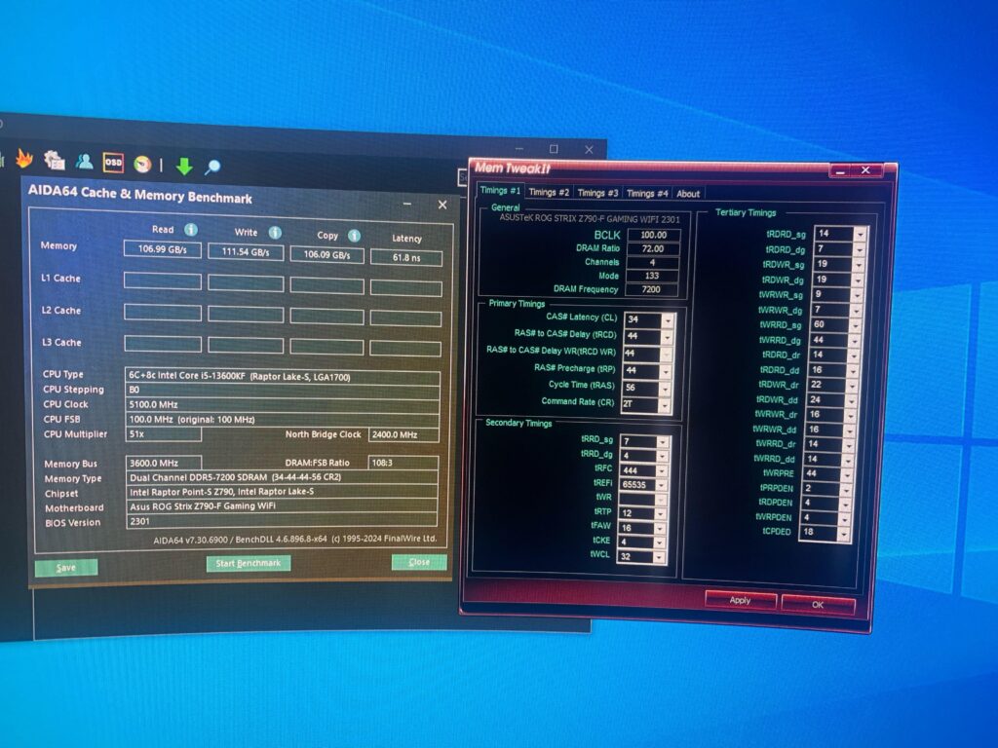Viewport: 998px width, 748px height.
Task: Expand the tRDWR_dd dropdown
Action: tap(852, 400)
